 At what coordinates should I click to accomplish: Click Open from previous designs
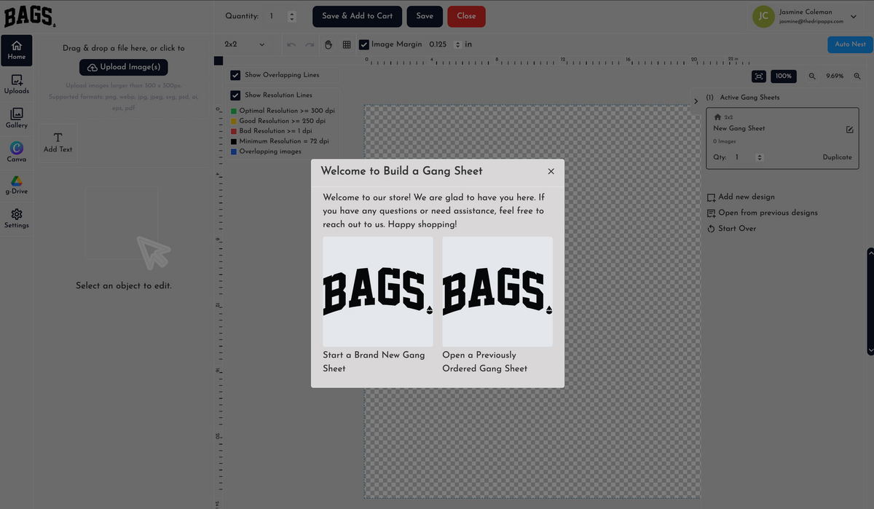[763, 213]
